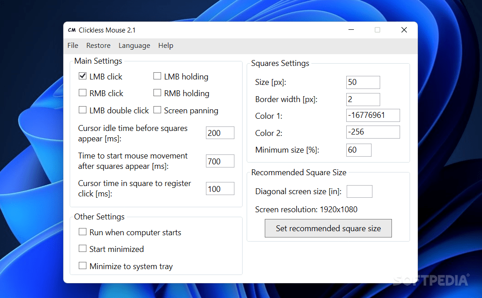
Task: Enable the RMB click checkbox
Action: click(x=82, y=93)
